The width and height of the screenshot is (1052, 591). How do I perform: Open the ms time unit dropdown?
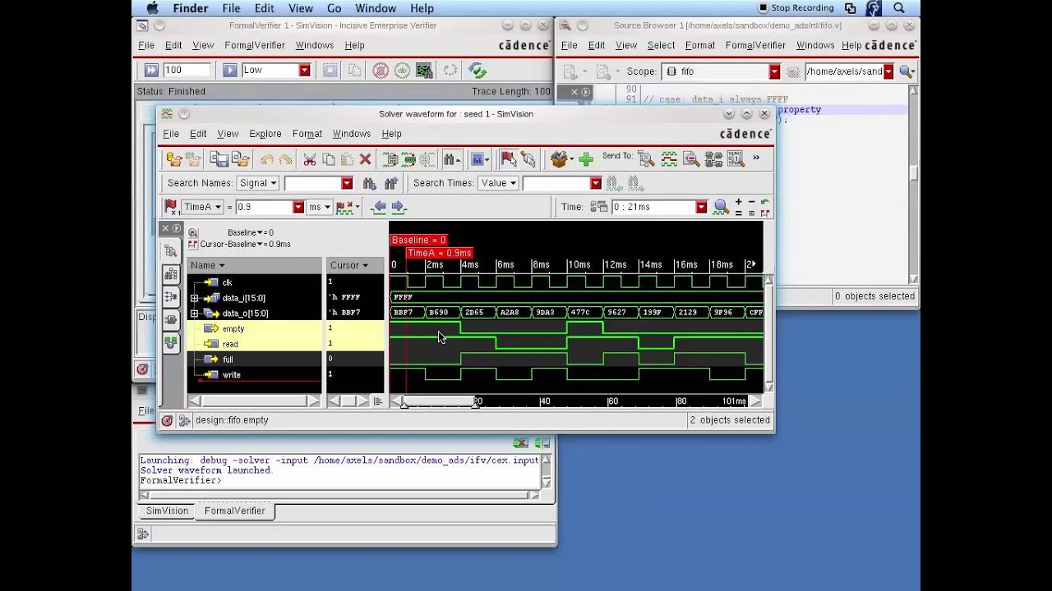320,207
